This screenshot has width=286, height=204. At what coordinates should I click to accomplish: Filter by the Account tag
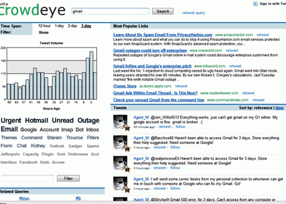pyautogui.click(x=49, y=130)
